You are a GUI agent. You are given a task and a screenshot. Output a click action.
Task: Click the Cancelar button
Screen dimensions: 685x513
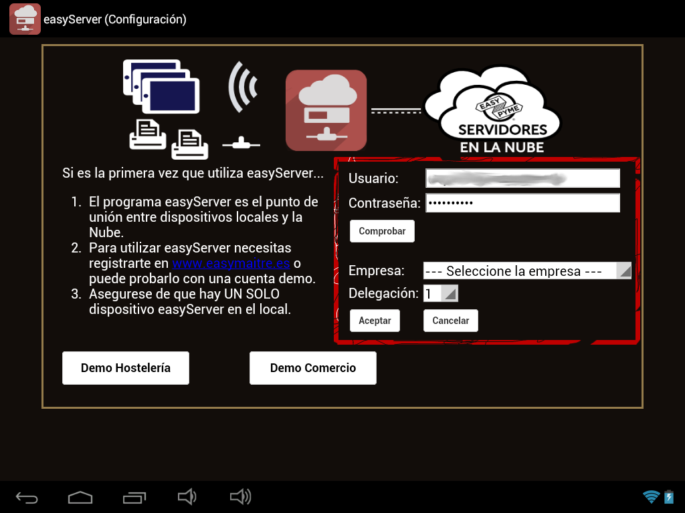click(x=451, y=321)
